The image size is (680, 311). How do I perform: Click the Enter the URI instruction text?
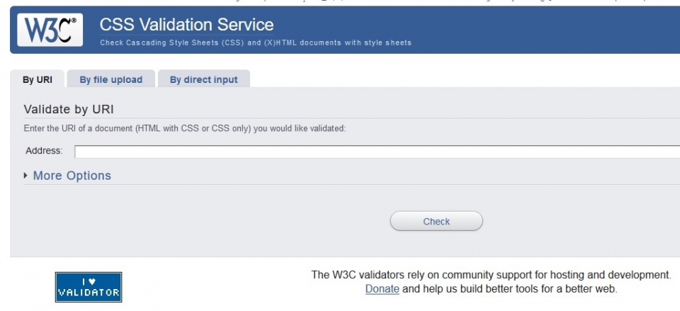(x=184, y=129)
